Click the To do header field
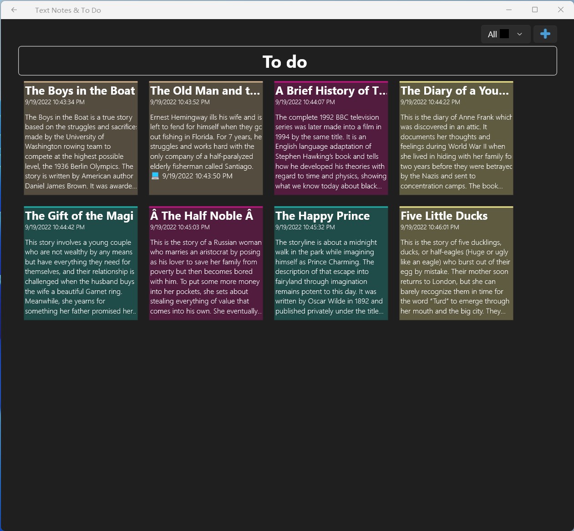The height and width of the screenshot is (531, 574). coord(287,61)
